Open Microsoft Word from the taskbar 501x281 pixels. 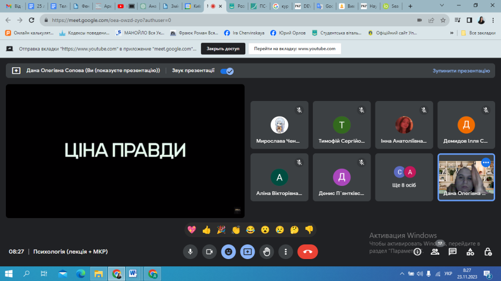(132, 273)
